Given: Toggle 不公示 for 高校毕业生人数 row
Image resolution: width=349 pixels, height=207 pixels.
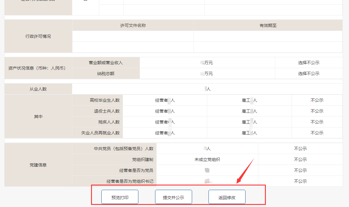Looking at the screenshot, I should point(317,100).
